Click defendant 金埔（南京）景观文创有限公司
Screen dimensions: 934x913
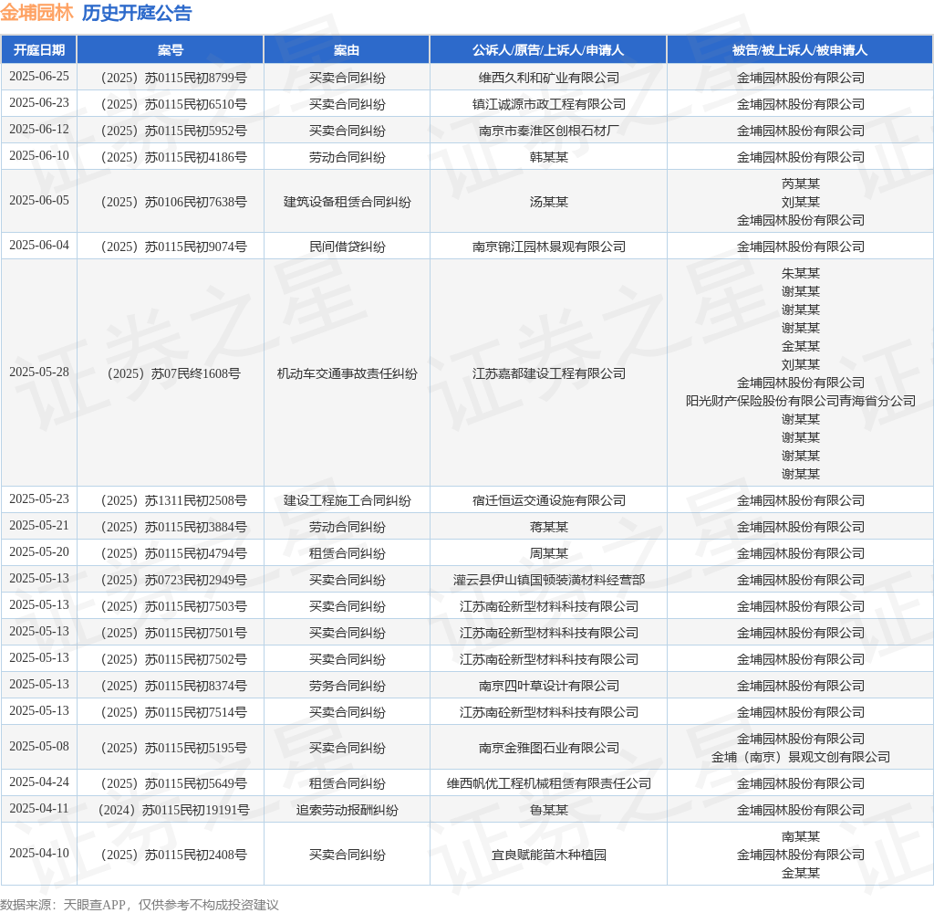pyautogui.click(x=801, y=758)
